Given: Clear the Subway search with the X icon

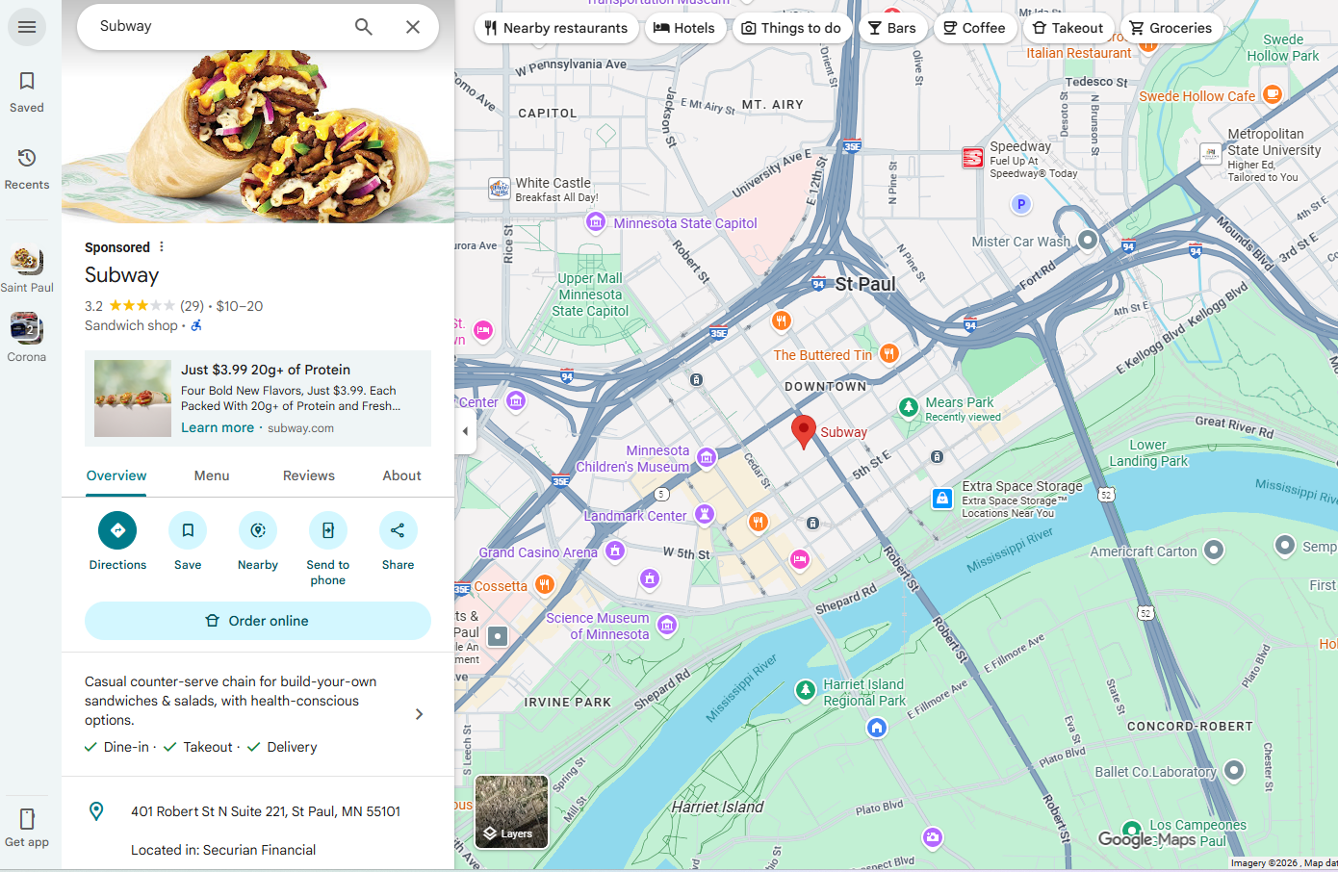Looking at the screenshot, I should [x=413, y=27].
